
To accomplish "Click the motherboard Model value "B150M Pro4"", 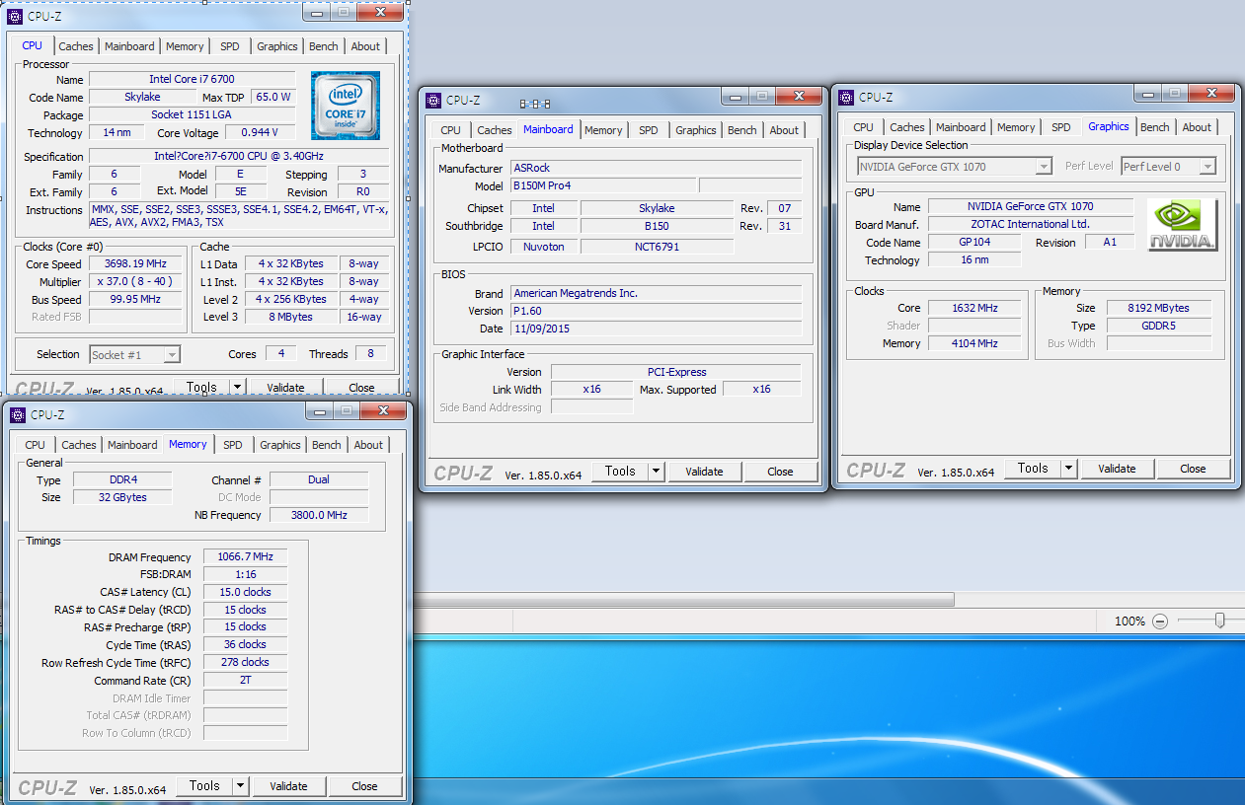I will point(603,186).
